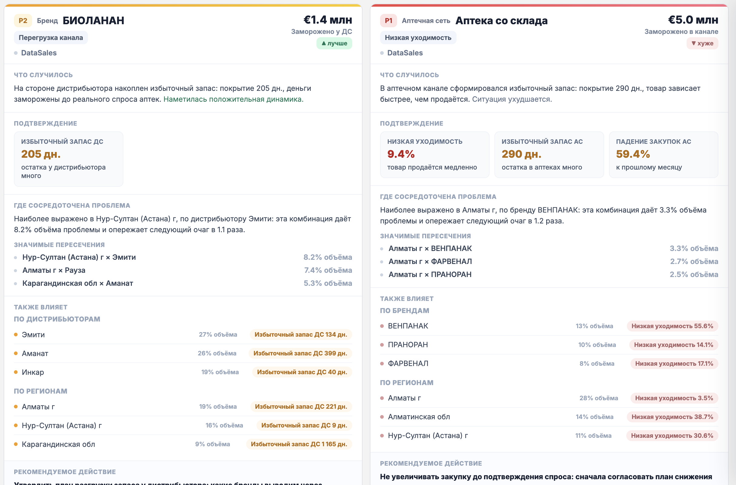
Task: Click the 'Избыточный запас ДС 399 дн.' pill for Аманат
Action: (300, 354)
